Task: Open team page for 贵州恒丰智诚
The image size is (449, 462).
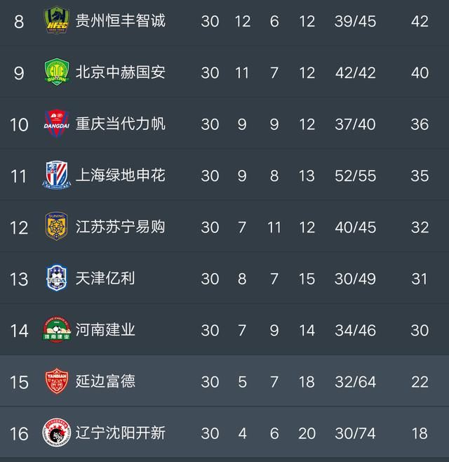Action: click(121, 21)
